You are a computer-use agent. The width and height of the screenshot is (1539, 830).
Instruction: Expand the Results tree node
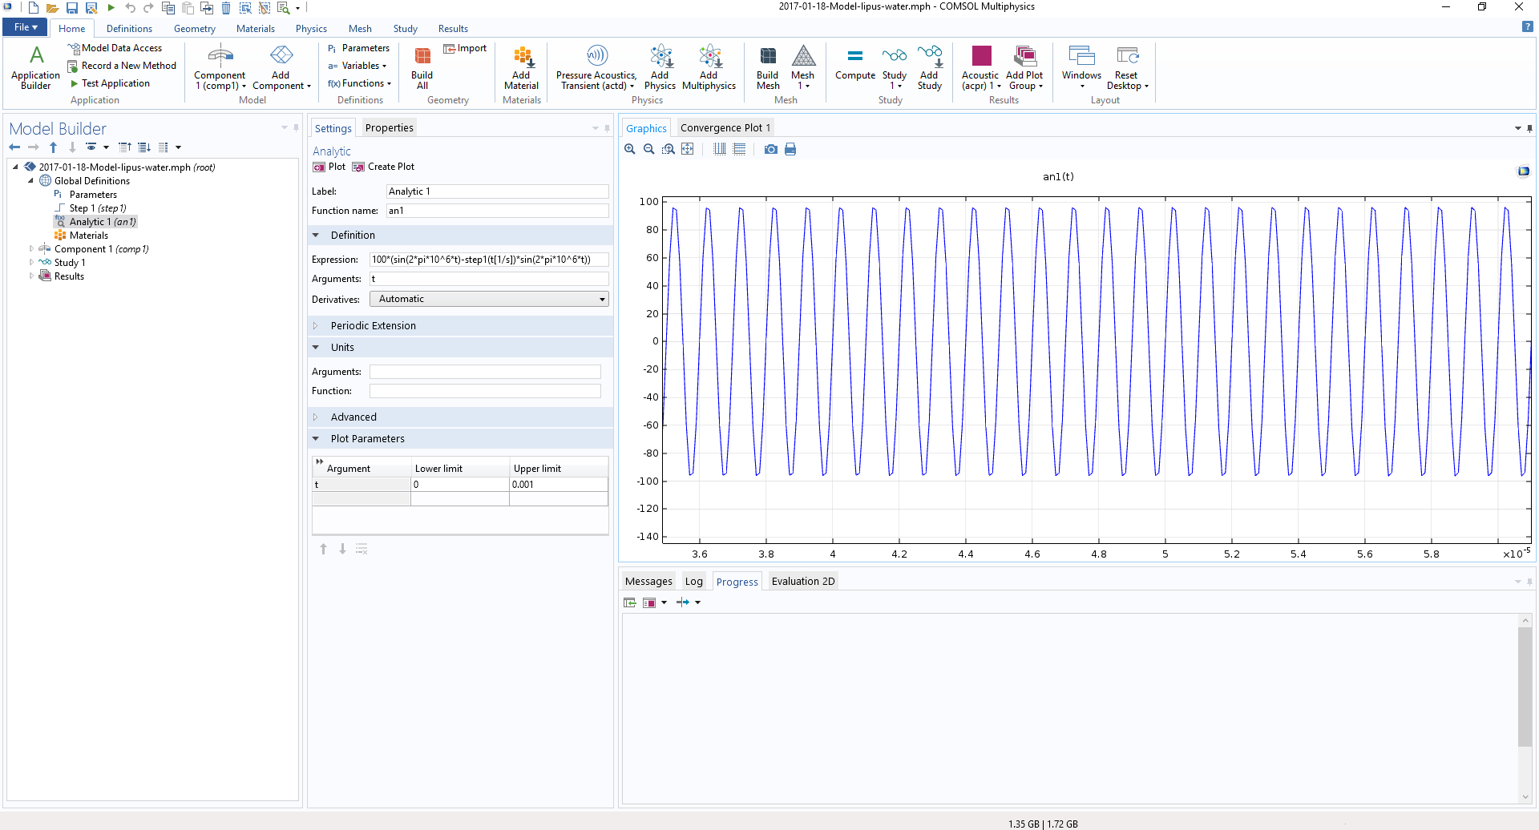click(x=31, y=276)
